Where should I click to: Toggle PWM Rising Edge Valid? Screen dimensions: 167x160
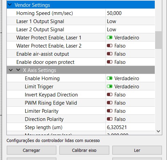pyautogui.click(x=110, y=103)
